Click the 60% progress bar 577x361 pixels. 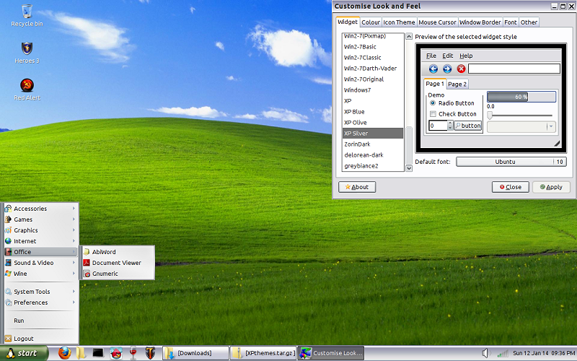click(x=521, y=97)
